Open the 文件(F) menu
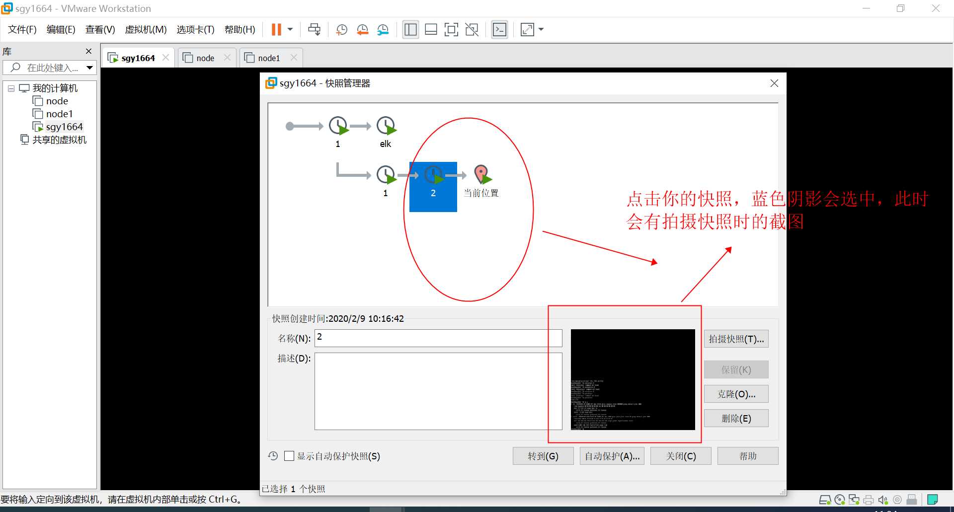 [22, 30]
